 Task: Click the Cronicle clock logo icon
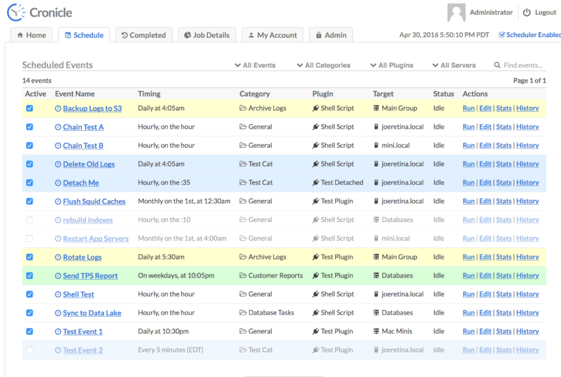tap(15, 12)
